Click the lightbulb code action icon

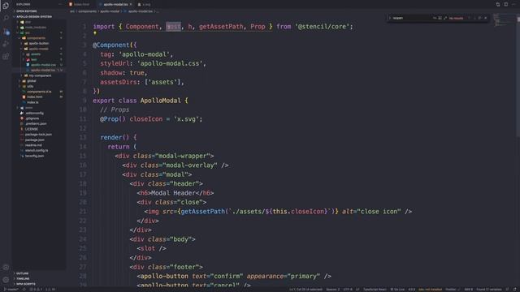(x=95, y=33)
